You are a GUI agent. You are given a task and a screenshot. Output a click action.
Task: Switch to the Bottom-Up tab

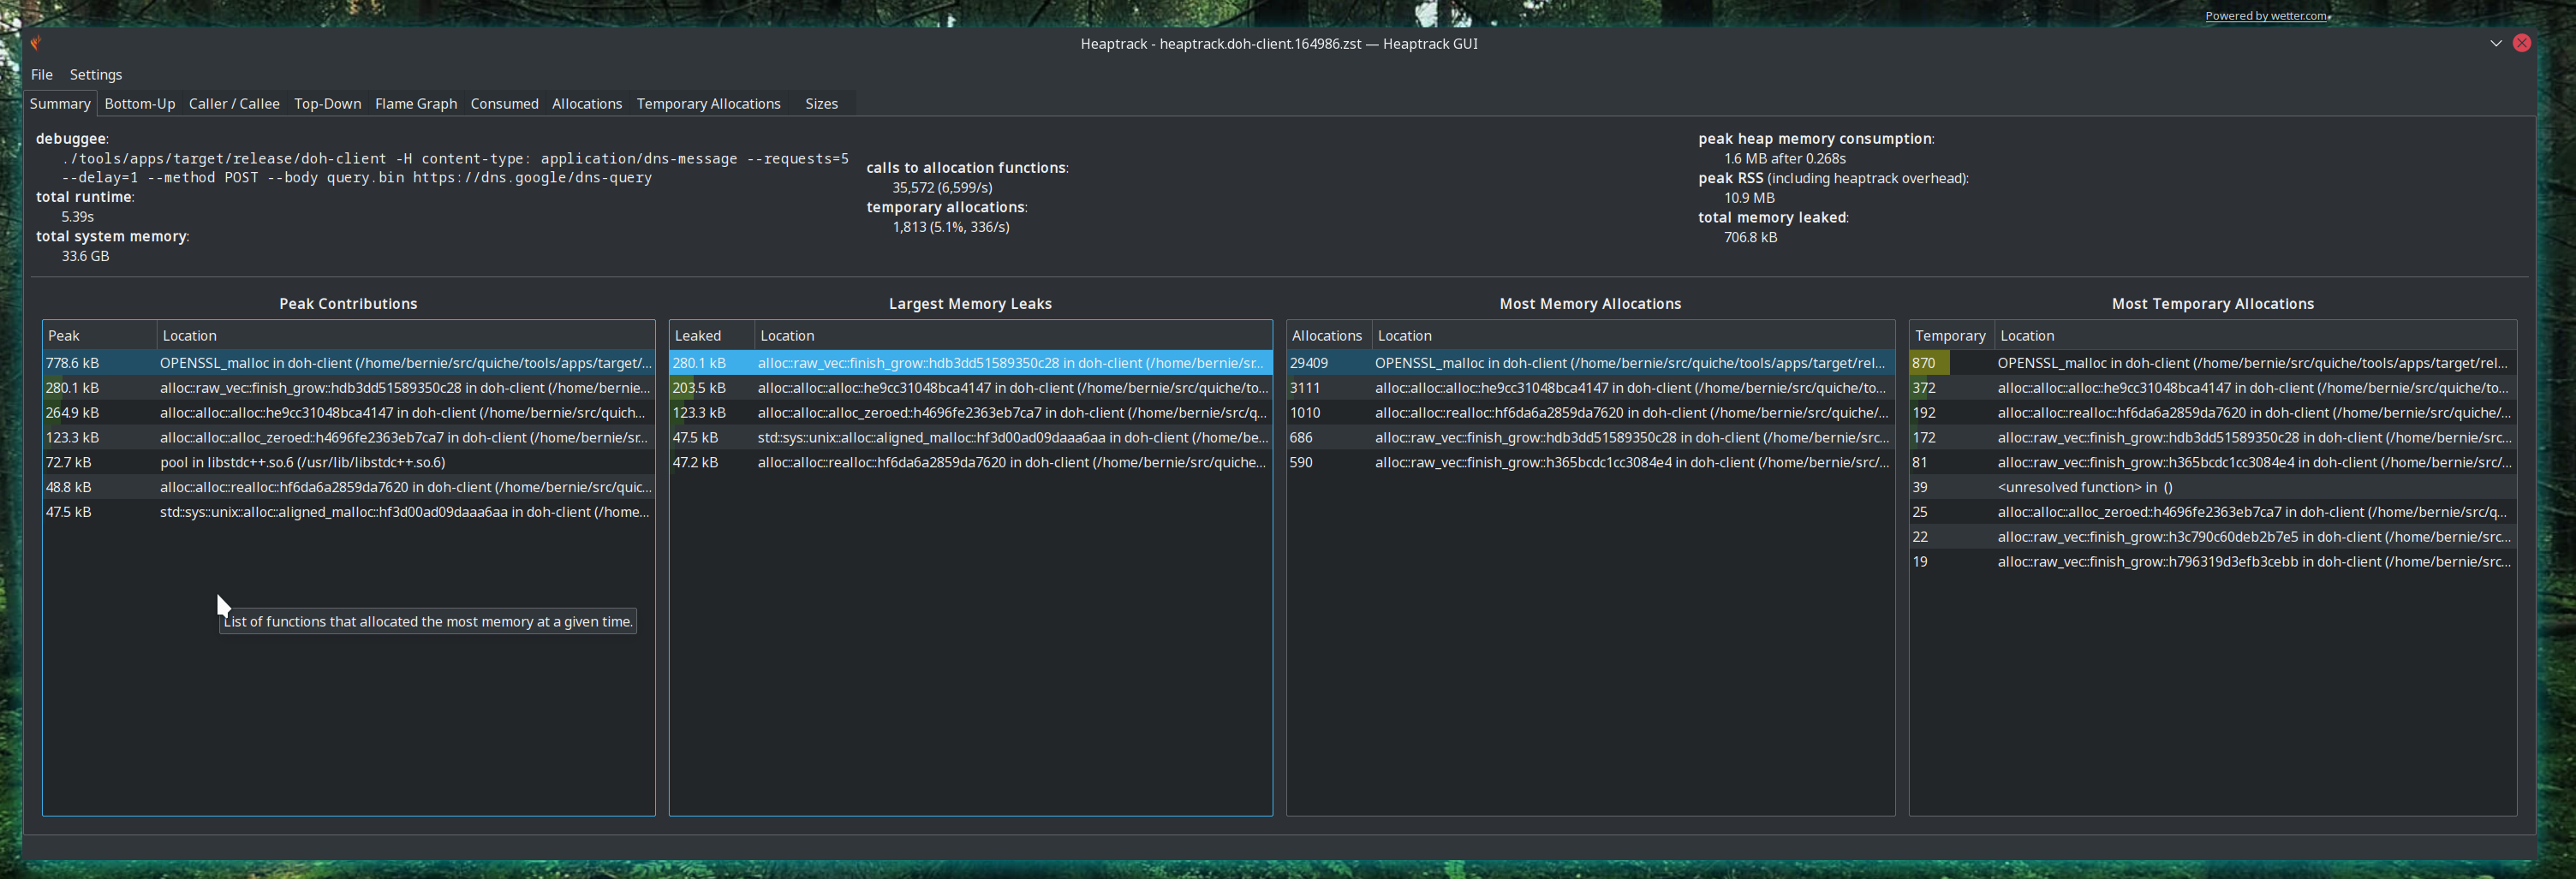(140, 104)
